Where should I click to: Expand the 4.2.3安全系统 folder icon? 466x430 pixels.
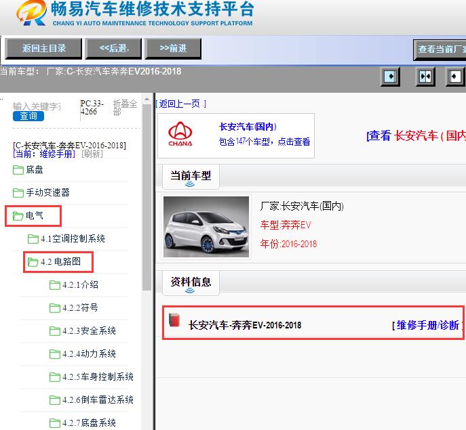click(55, 331)
